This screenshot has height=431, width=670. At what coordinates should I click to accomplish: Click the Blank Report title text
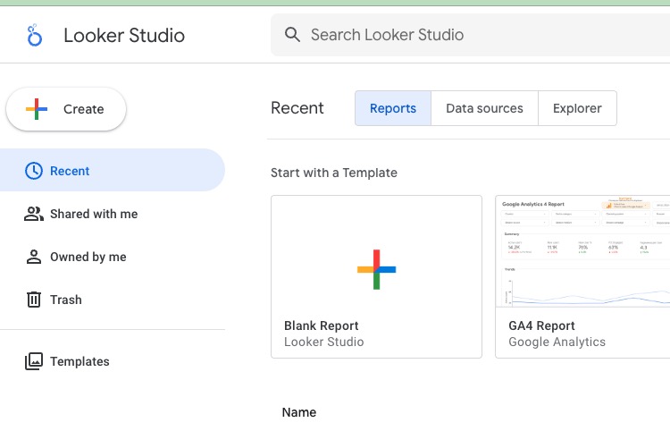(322, 325)
